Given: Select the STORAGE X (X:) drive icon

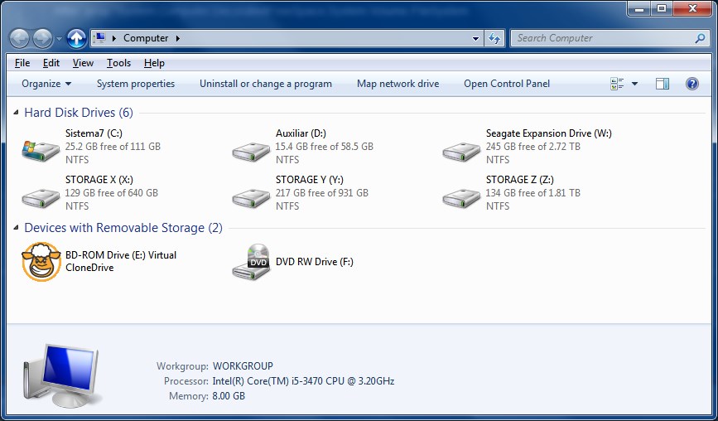Looking at the screenshot, I should pyautogui.click(x=40, y=196).
